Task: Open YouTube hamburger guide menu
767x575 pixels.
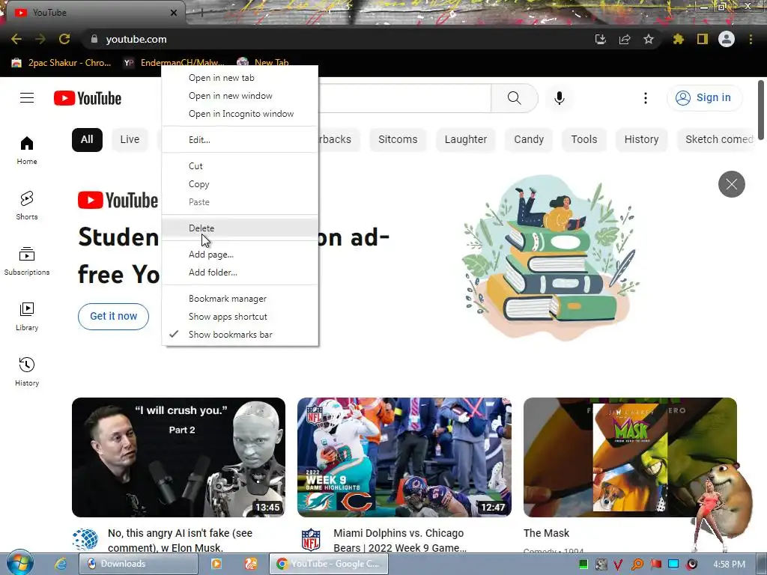Action: click(x=27, y=98)
